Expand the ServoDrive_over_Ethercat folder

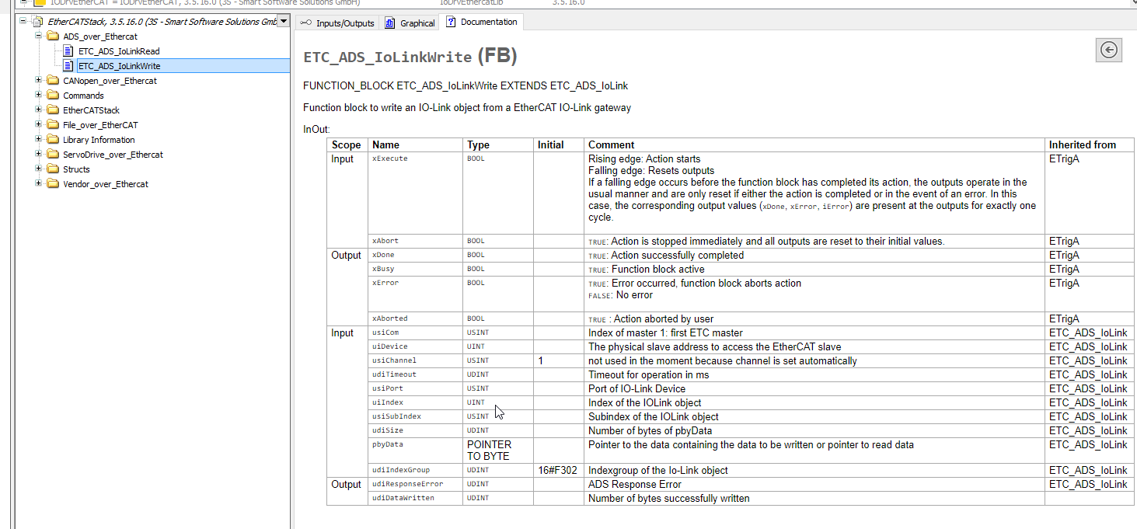38,155
